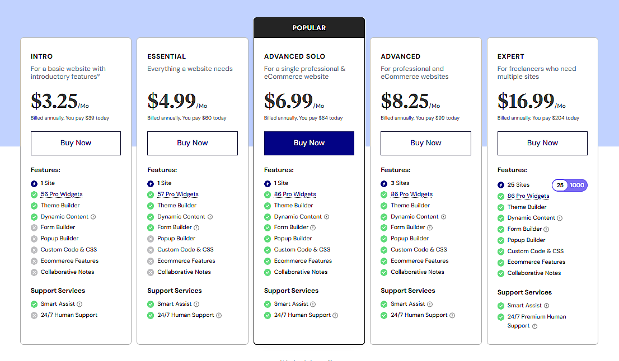Click the gray X icon beside Essential Popup Builder

(151, 238)
